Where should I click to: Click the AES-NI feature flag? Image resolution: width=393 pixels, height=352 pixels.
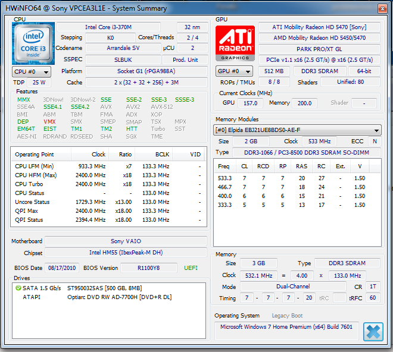click(27, 137)
